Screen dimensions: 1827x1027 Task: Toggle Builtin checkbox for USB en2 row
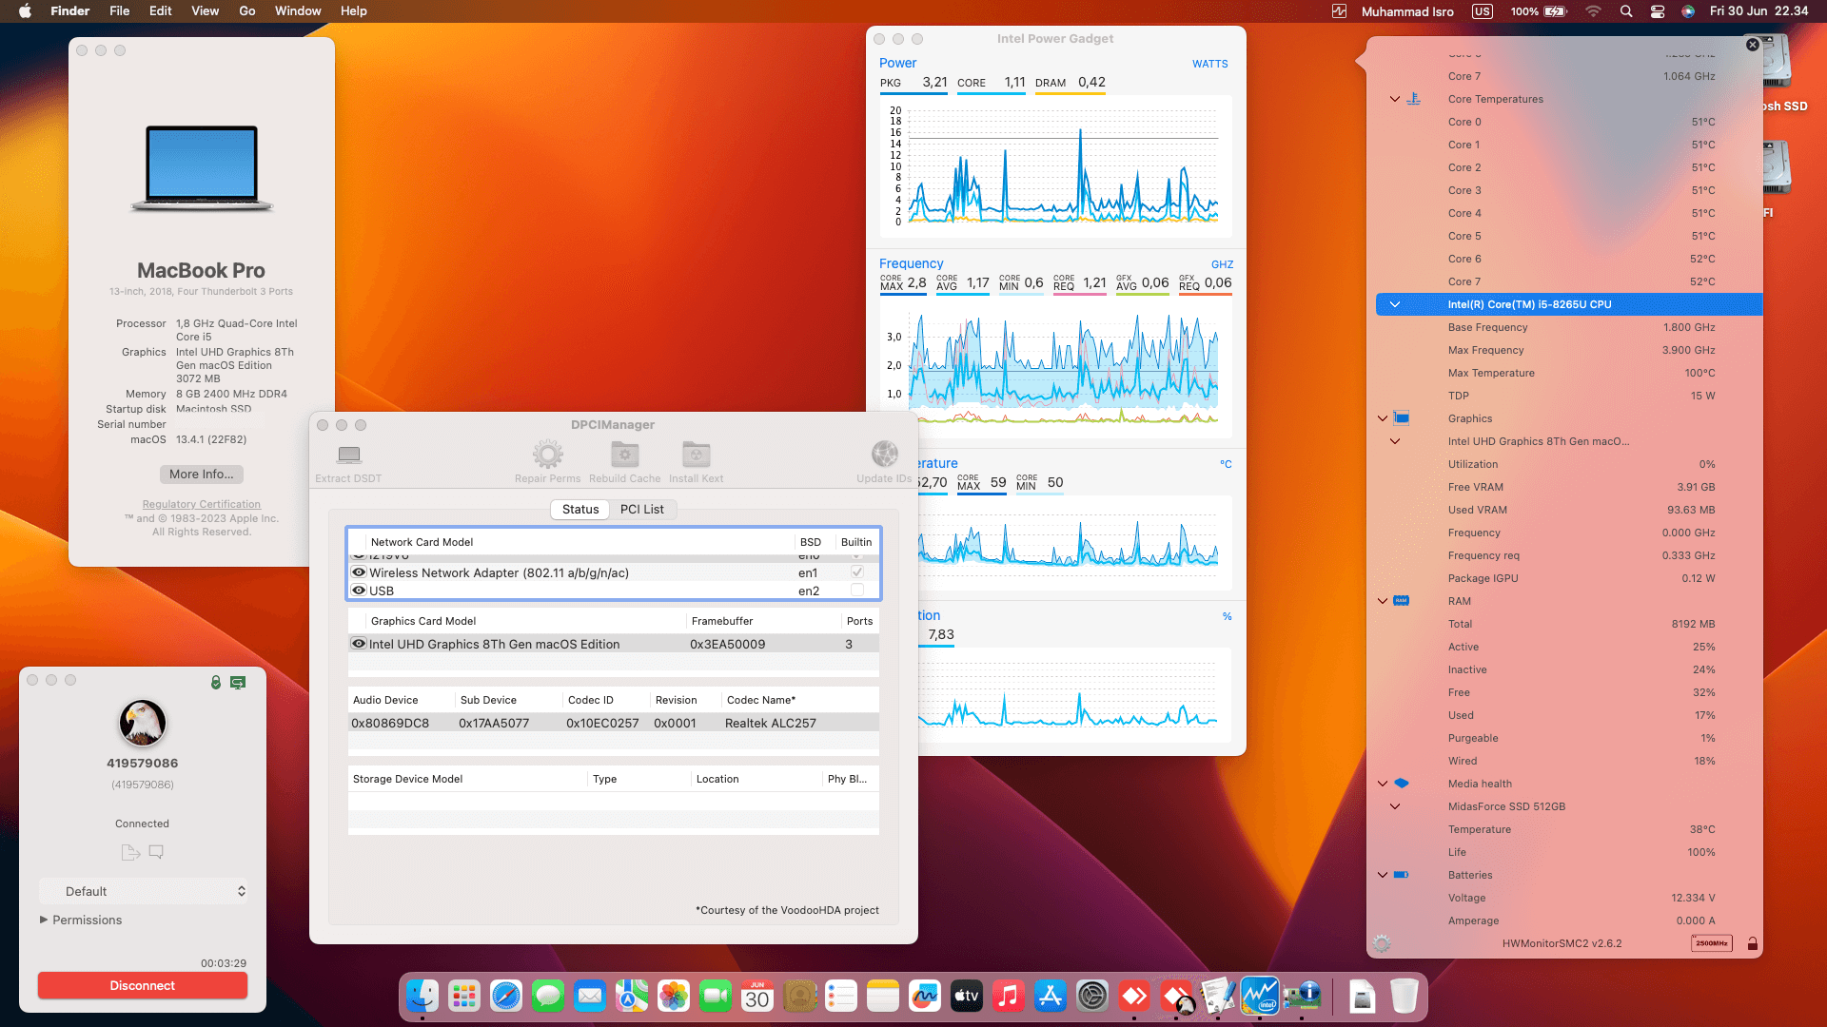point(857,591)
